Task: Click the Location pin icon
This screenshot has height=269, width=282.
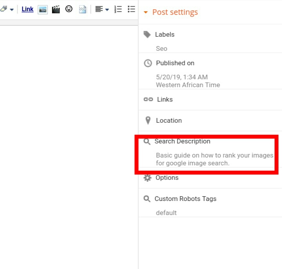Action: [x=148, y=120]
